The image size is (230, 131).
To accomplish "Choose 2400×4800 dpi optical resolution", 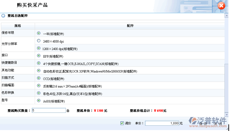I will 39,41.
